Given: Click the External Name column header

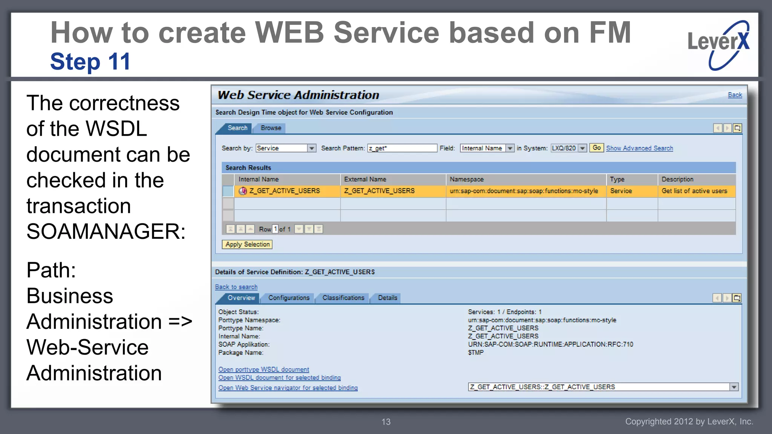Looking at the screenshot, I should pos(393,179).
